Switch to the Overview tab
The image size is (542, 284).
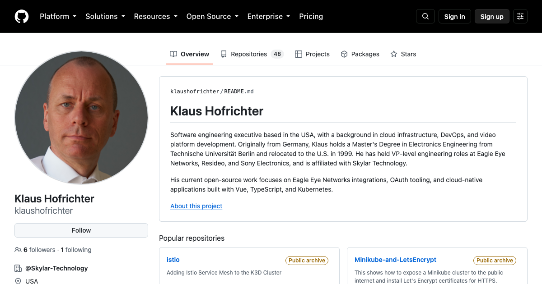pyautogui.click(x=190, y=54)
